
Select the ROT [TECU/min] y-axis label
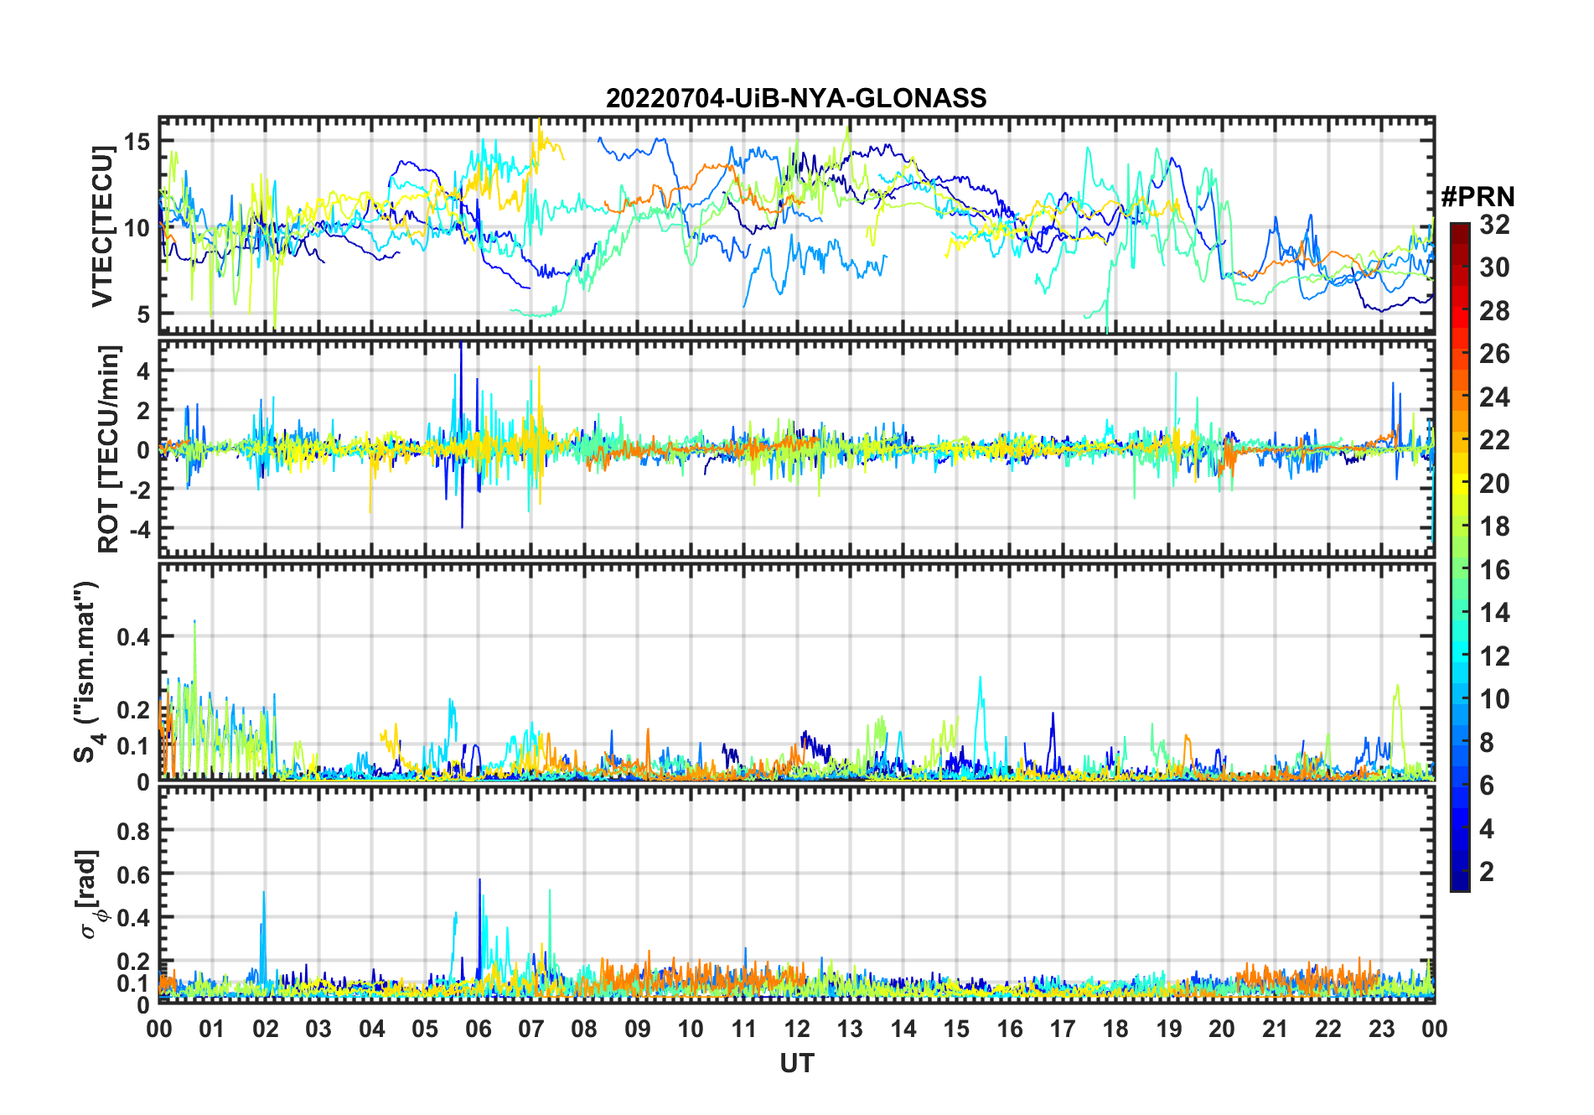(109, 449)
